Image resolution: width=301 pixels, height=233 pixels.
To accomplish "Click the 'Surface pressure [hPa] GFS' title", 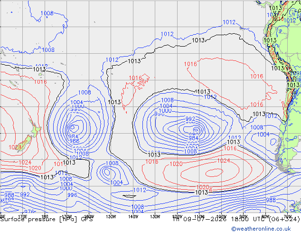I will point(47,219).
